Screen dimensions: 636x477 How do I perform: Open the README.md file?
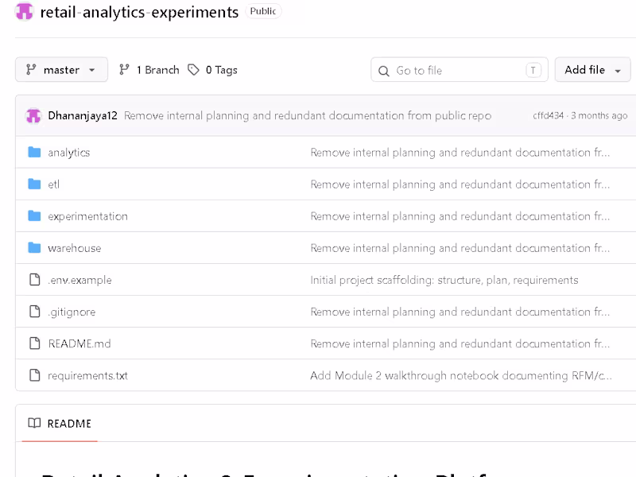pyautogui.click(x=79, y=343)
